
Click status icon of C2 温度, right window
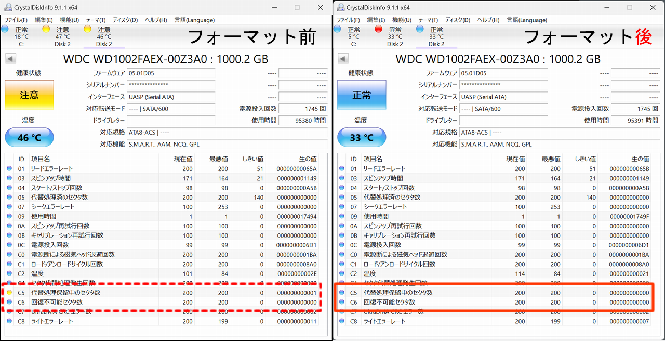tap(342, 273)
